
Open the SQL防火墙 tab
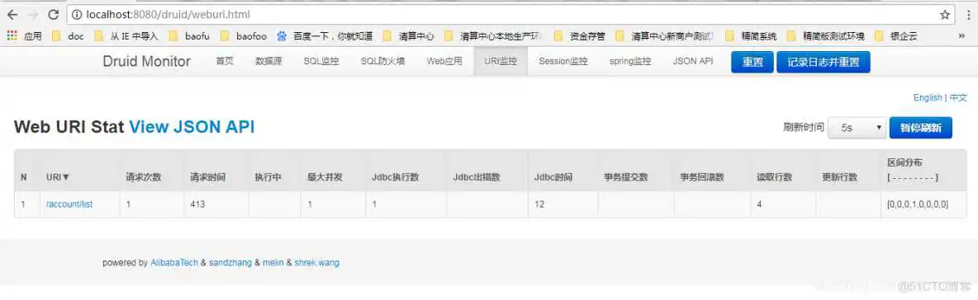tap(382, 62)
